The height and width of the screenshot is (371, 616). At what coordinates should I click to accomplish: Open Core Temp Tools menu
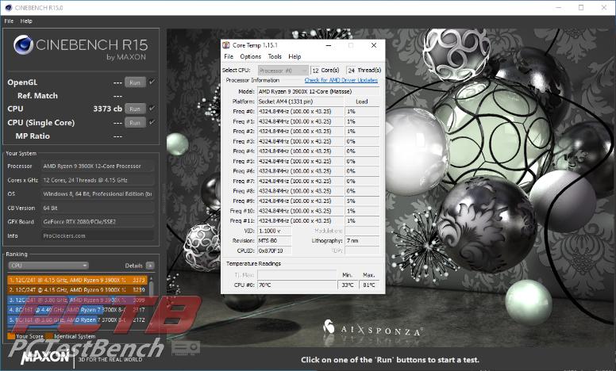[x=275, y=56]
